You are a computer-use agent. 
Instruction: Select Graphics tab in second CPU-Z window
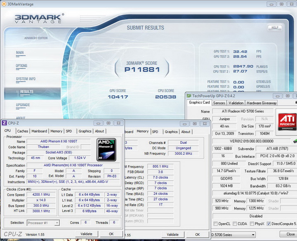click(x=171, y=132)
